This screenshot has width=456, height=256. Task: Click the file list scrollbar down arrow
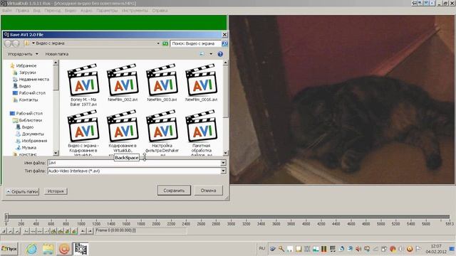coord(225,153)
